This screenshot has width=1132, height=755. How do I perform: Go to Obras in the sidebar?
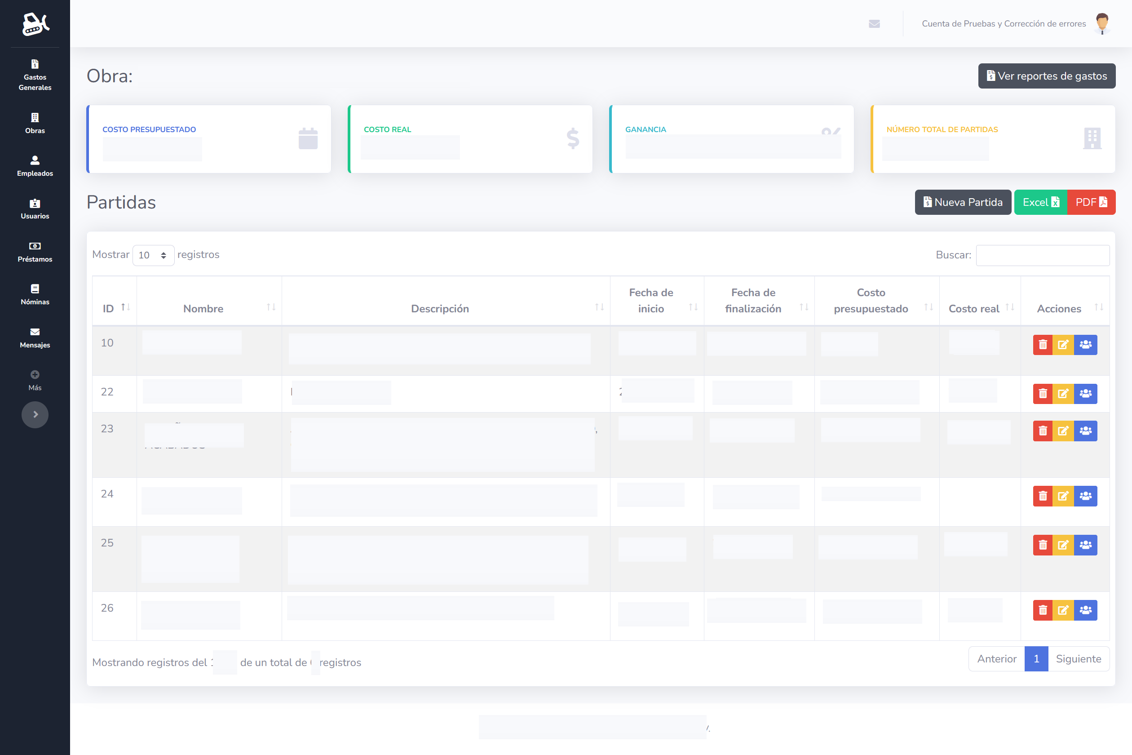[35, 123]
